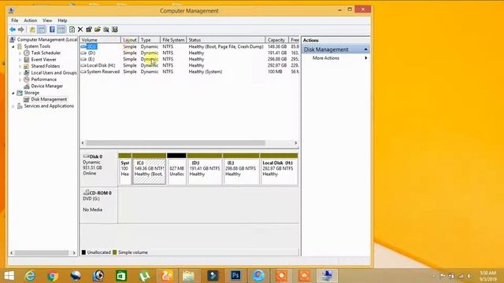Image resolution: width=504 pixels, height=283 pixels.
Task: Select the (E:) volume row
Action: tap(190, 59)
